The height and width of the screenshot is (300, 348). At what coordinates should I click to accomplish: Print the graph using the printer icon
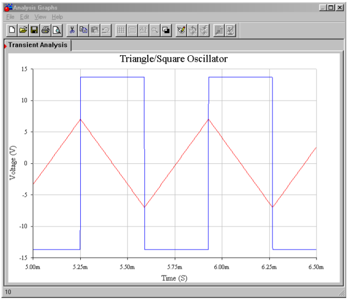coord(45,30)
